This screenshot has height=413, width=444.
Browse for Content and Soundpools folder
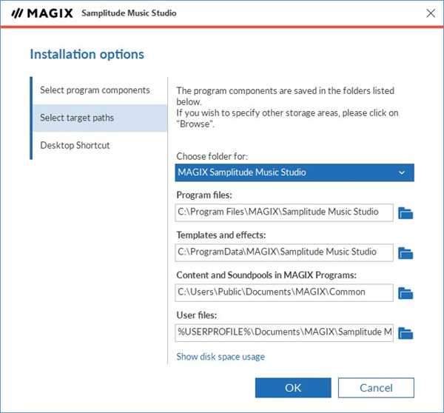tap(405, 293)
